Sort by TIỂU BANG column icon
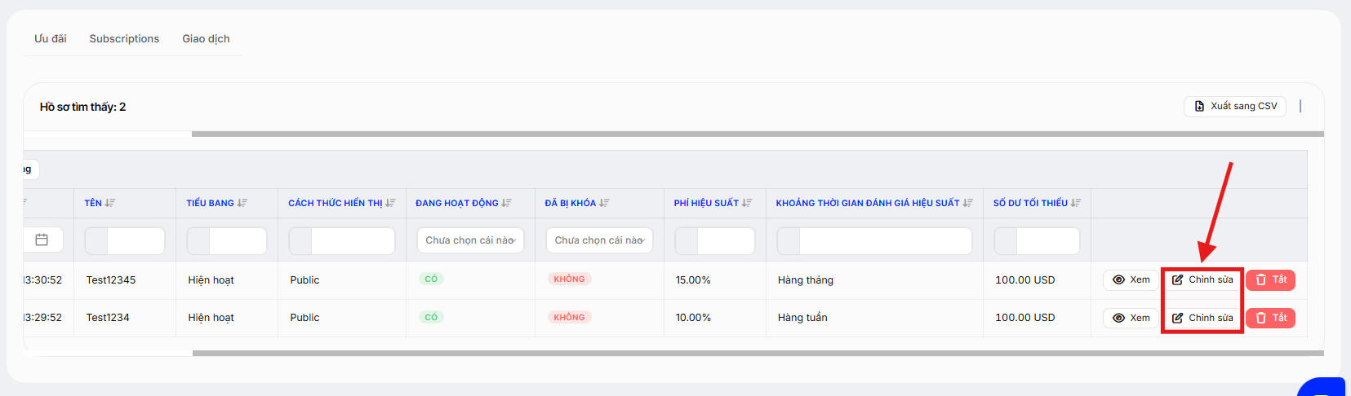This screenshot has height=396, width=1351. (x=242, y=203)
